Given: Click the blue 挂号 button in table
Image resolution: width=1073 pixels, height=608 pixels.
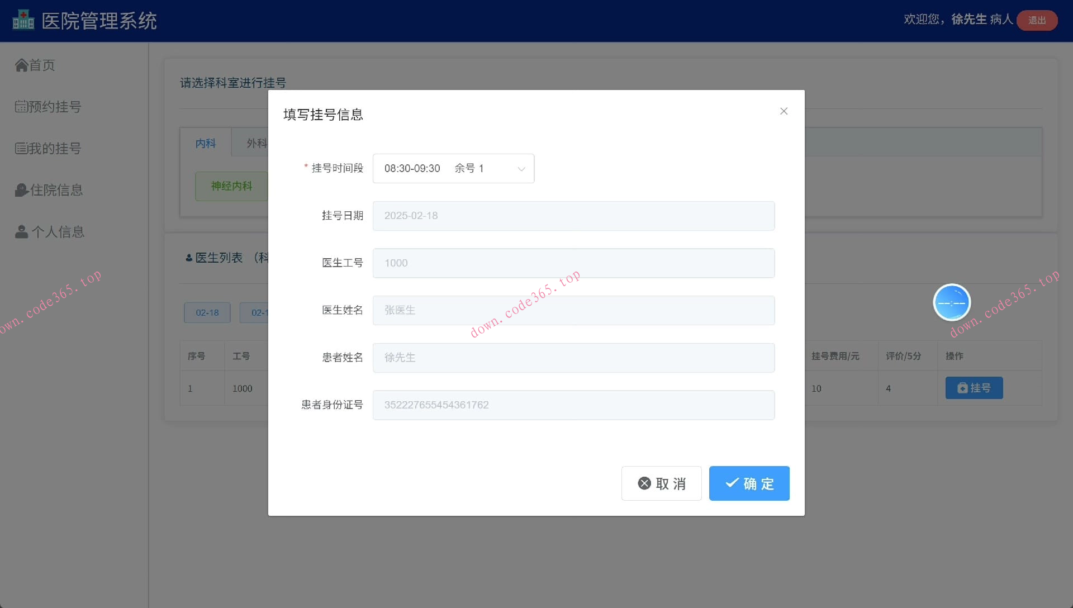Looking at the screenshot, I should pos(974,388).
